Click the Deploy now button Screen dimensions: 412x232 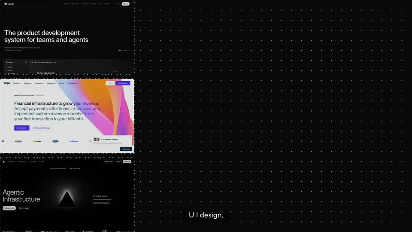pyautogui.click(x=9, y=208)
